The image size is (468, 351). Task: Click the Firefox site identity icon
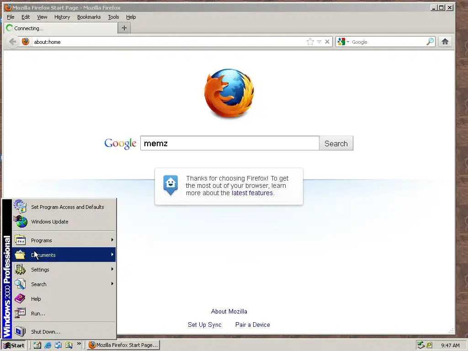tap(26, 42)
